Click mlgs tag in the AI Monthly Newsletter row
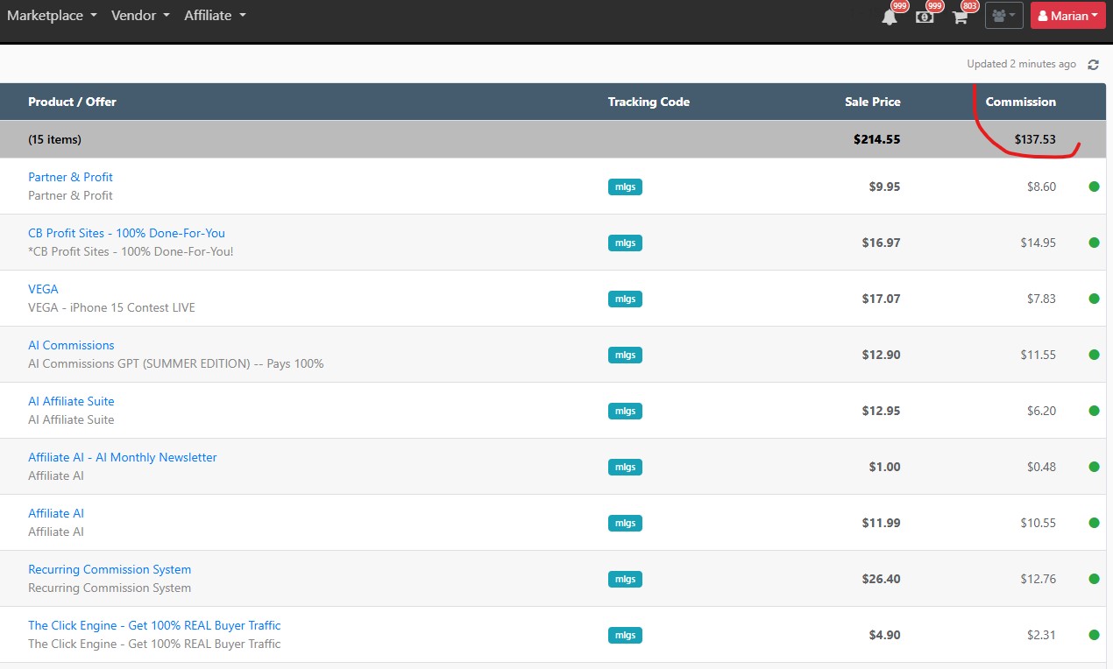 [625, 467]
